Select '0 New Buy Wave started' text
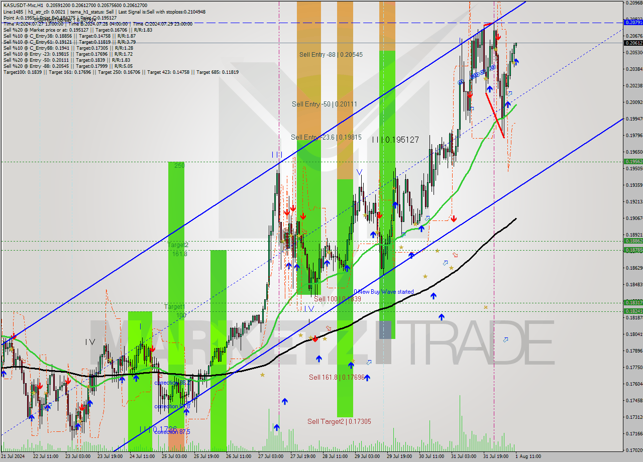 coord(384,292)
